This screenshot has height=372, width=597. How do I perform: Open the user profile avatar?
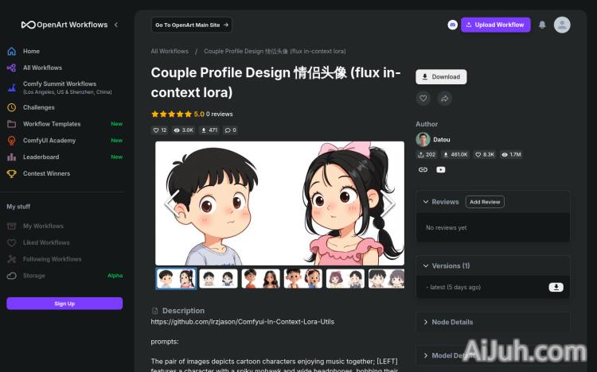(x=562, y=25)
